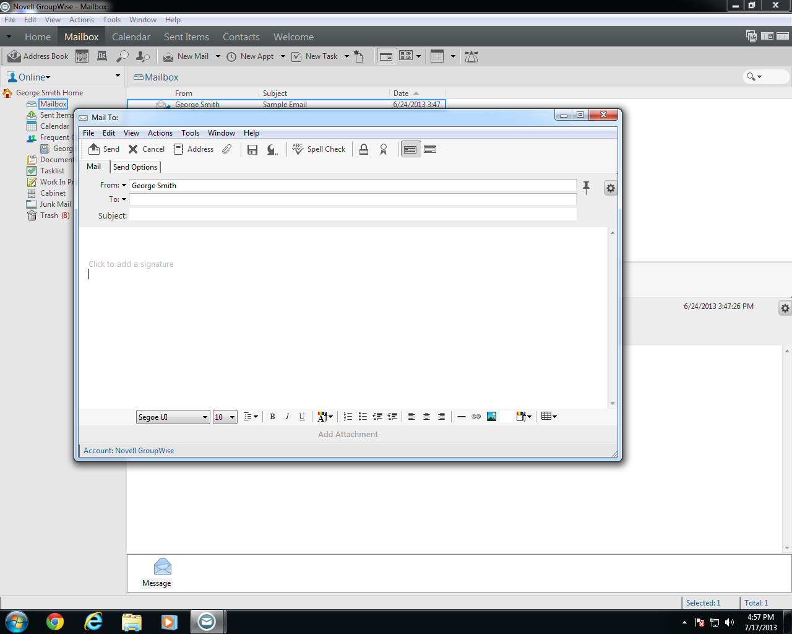Center align the message text
Screen dimensions: 792x634
click(426, 417)
